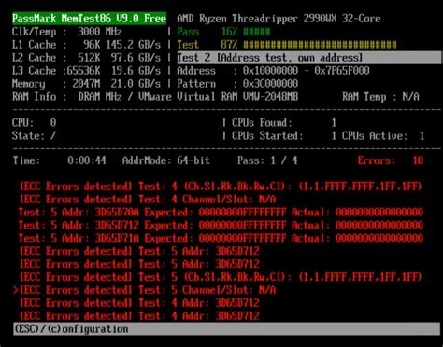443x347 pixels.
Task: Select error row for Addr 3D65D70A
Action: click(221, 213)
